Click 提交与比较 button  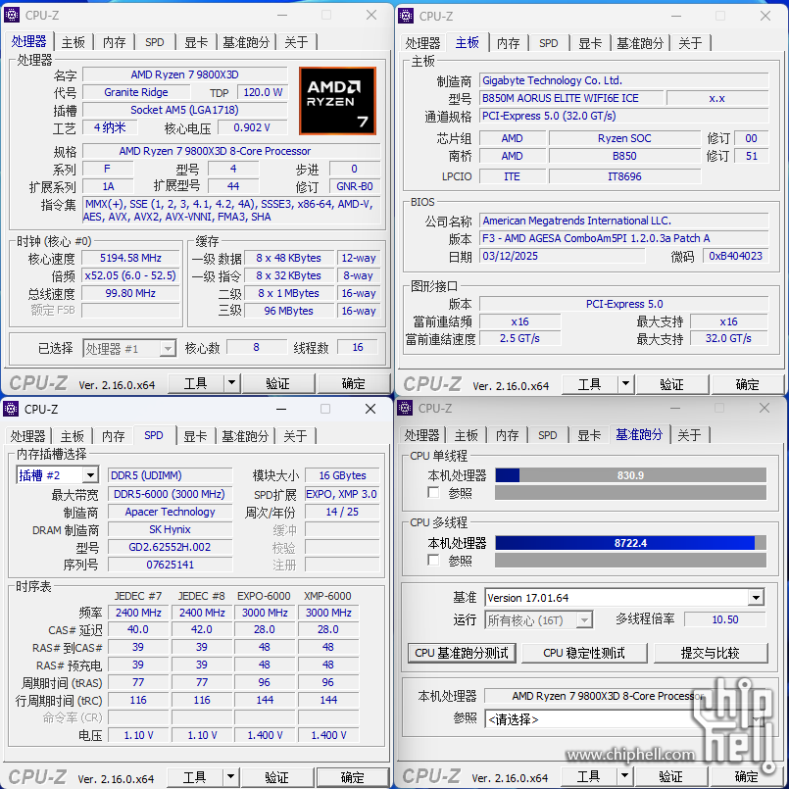coord(710,653)
